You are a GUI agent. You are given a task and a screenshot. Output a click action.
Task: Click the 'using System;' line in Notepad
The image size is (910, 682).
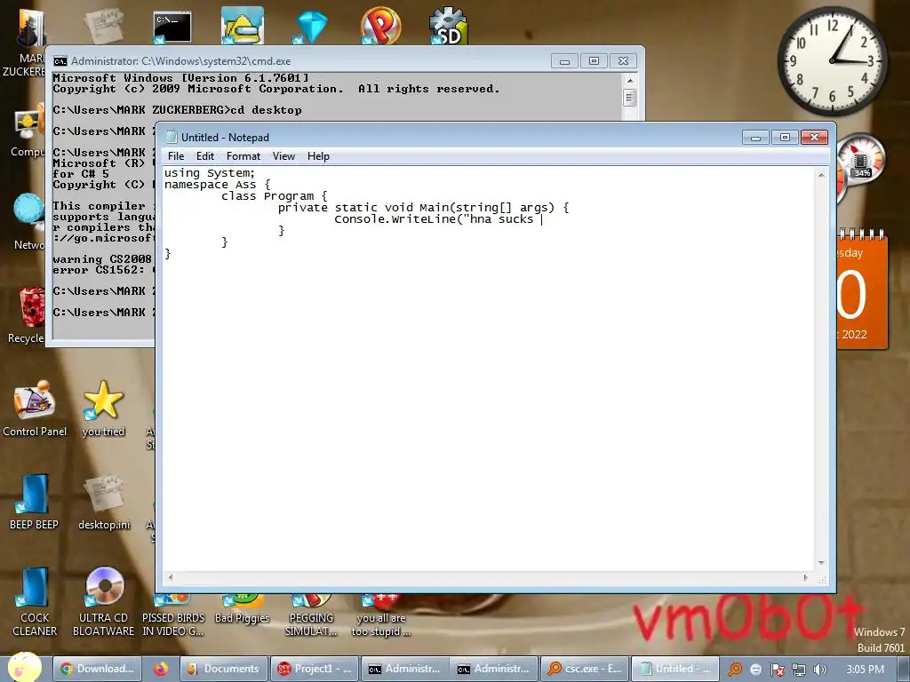(x=209, y=173)
